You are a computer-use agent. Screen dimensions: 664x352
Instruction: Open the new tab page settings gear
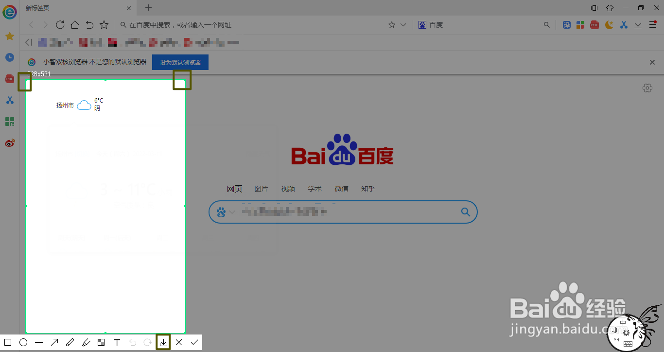647,88
